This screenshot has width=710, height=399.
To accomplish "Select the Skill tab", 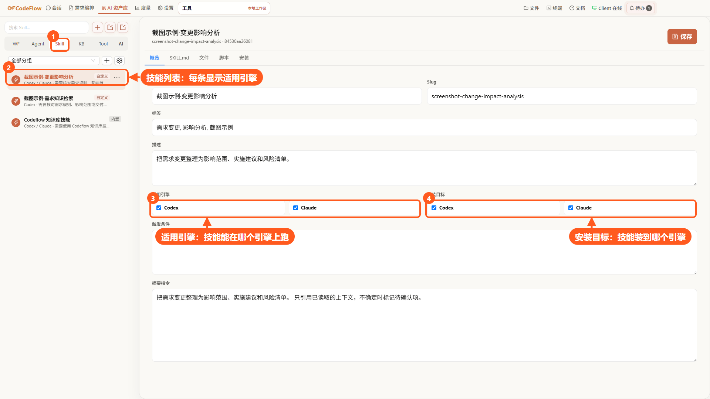I will (60, 44).
